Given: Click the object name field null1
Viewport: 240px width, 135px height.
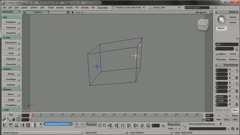Looking at the screenshot, I should [x=227, y=44].
